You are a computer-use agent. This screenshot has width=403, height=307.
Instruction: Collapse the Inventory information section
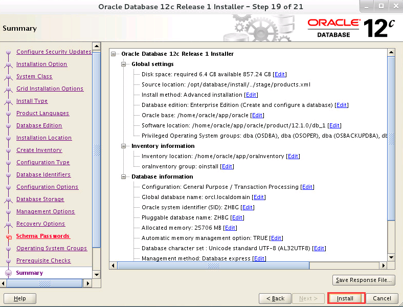click(x=123, y=146)
